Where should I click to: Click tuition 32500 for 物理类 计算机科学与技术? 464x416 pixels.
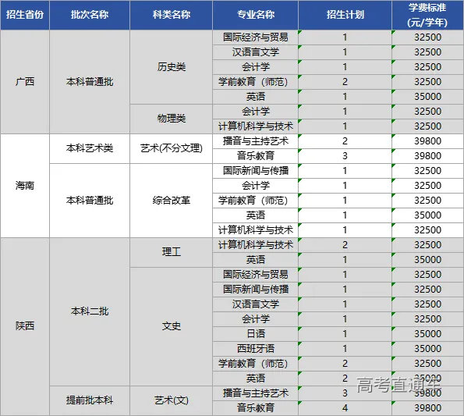(x=427, y=126)
